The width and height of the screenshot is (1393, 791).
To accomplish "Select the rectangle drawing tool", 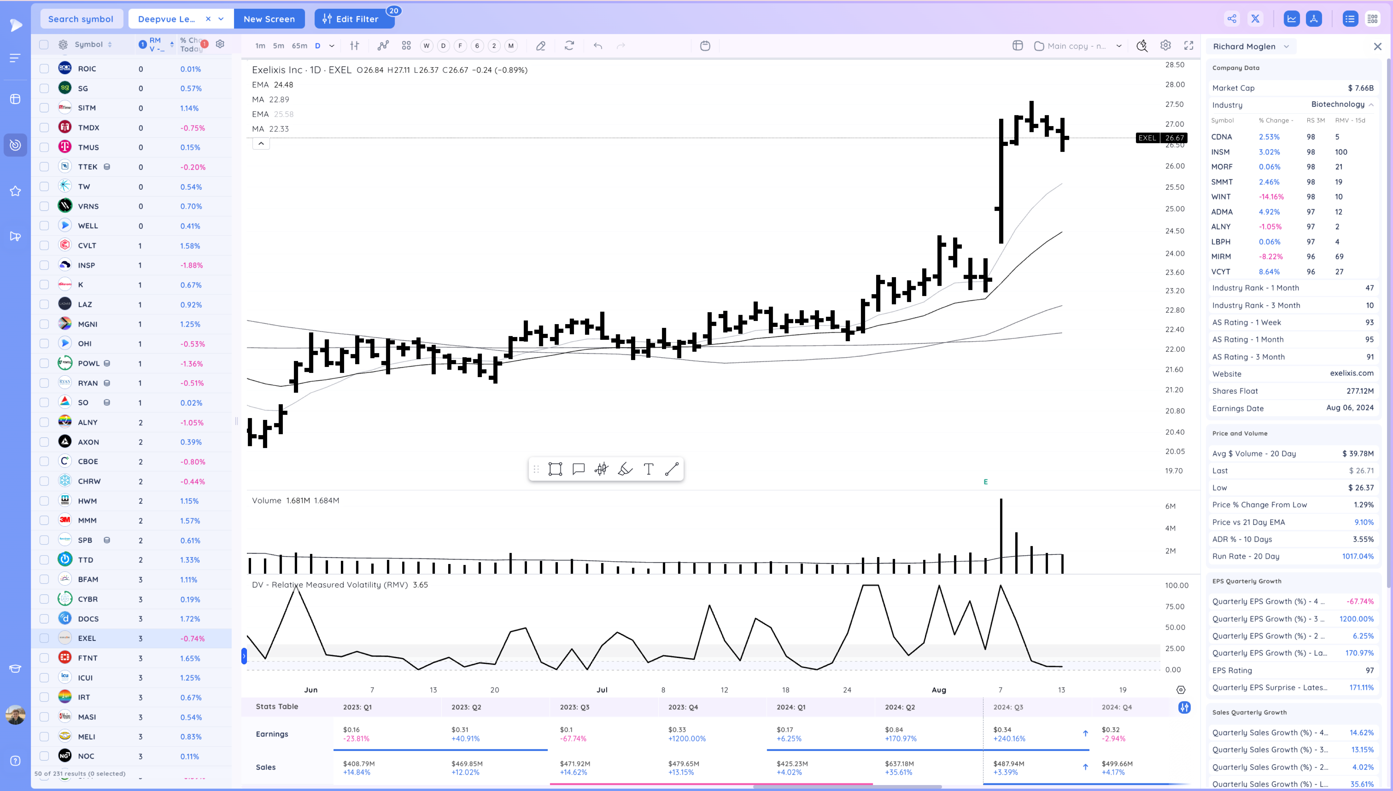I will click(x=555, y=469).
